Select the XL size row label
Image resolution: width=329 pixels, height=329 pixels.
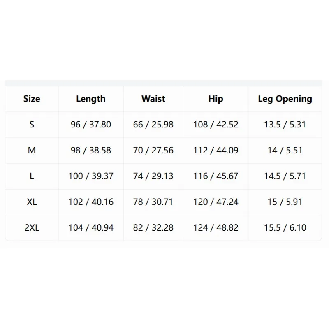(32, 202)
